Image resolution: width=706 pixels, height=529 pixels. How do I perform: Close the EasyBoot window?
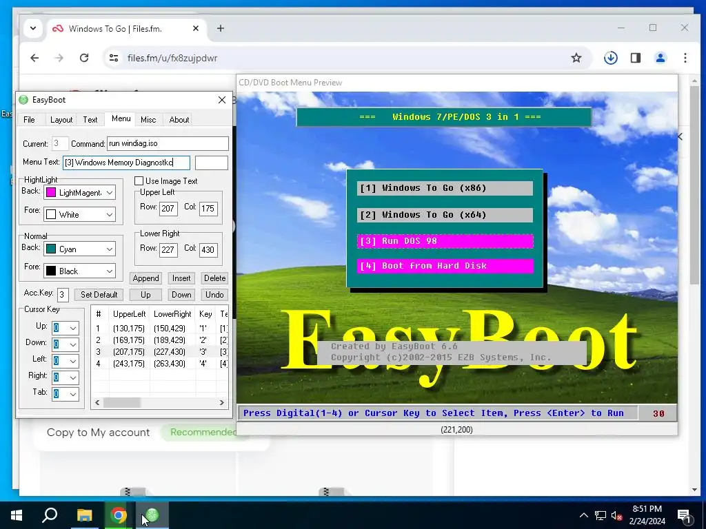(222, 100)
